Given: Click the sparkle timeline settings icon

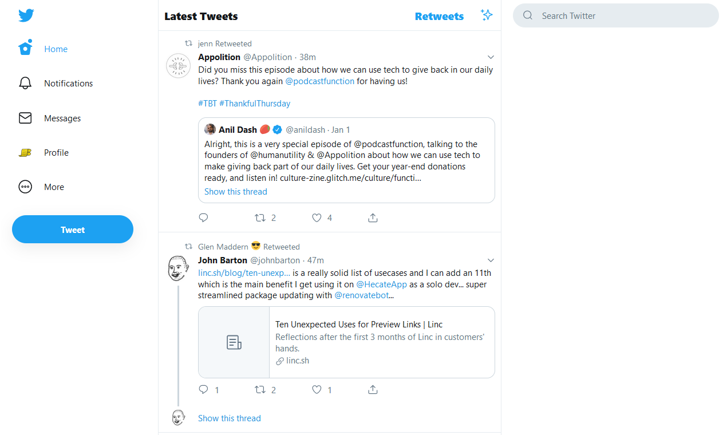Looking at the screenshot, I should 487,14.
